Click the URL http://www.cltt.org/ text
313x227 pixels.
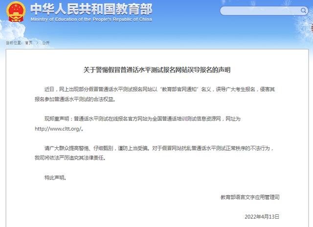[58, 129]
